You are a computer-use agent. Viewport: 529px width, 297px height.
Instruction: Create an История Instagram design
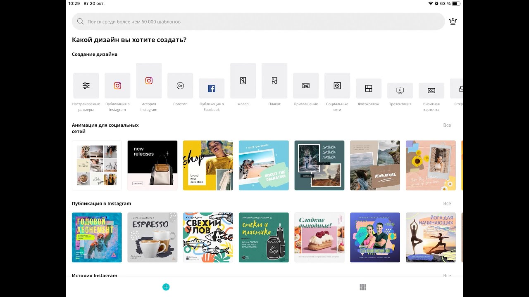pos(149,81)
